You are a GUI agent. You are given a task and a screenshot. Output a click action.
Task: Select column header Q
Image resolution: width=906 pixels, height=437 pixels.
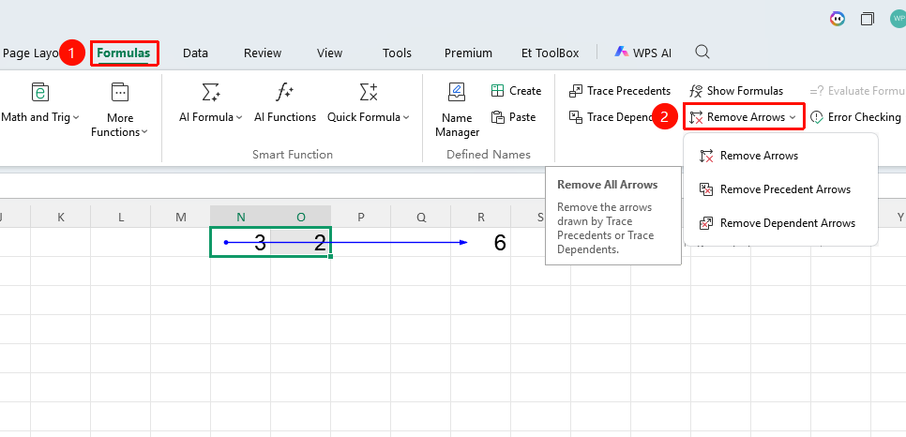(421, 217)
